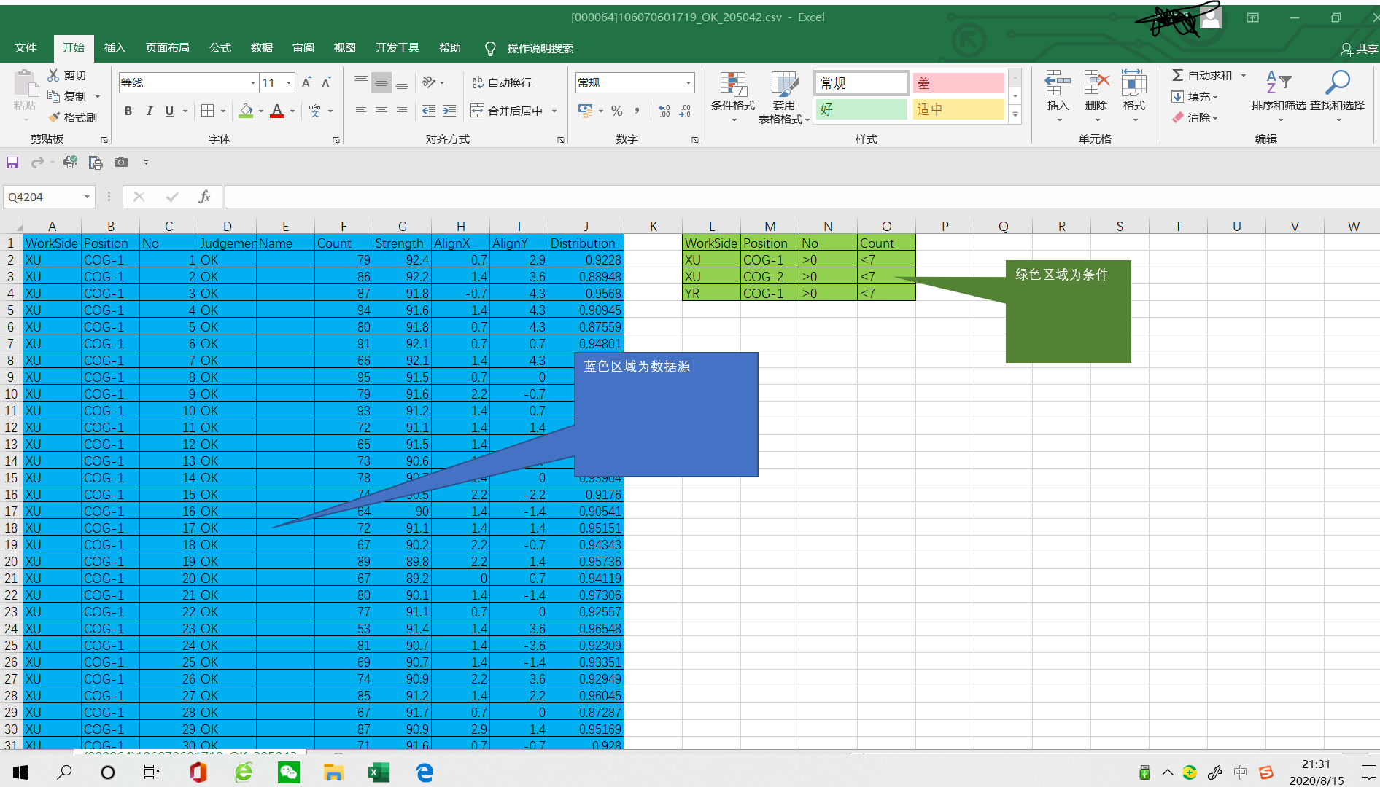The width and height of the screenshot is (1380, 787).
Task: Open the Fill (填充) menu
Action: pos(1195,96)
